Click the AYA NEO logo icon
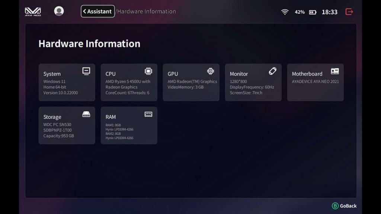The image size is (381, 214). [33, 12]
